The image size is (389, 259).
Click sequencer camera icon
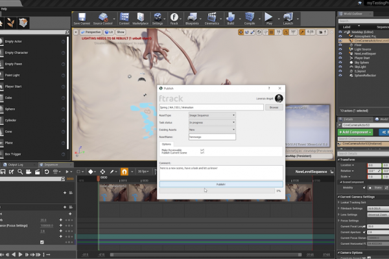point(29,172)
